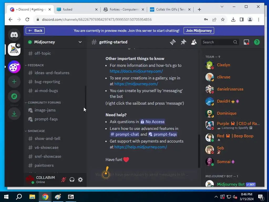Open Windows taskbar search
Viewport: 269px width, 202px height.
click(x=19, y=197)
